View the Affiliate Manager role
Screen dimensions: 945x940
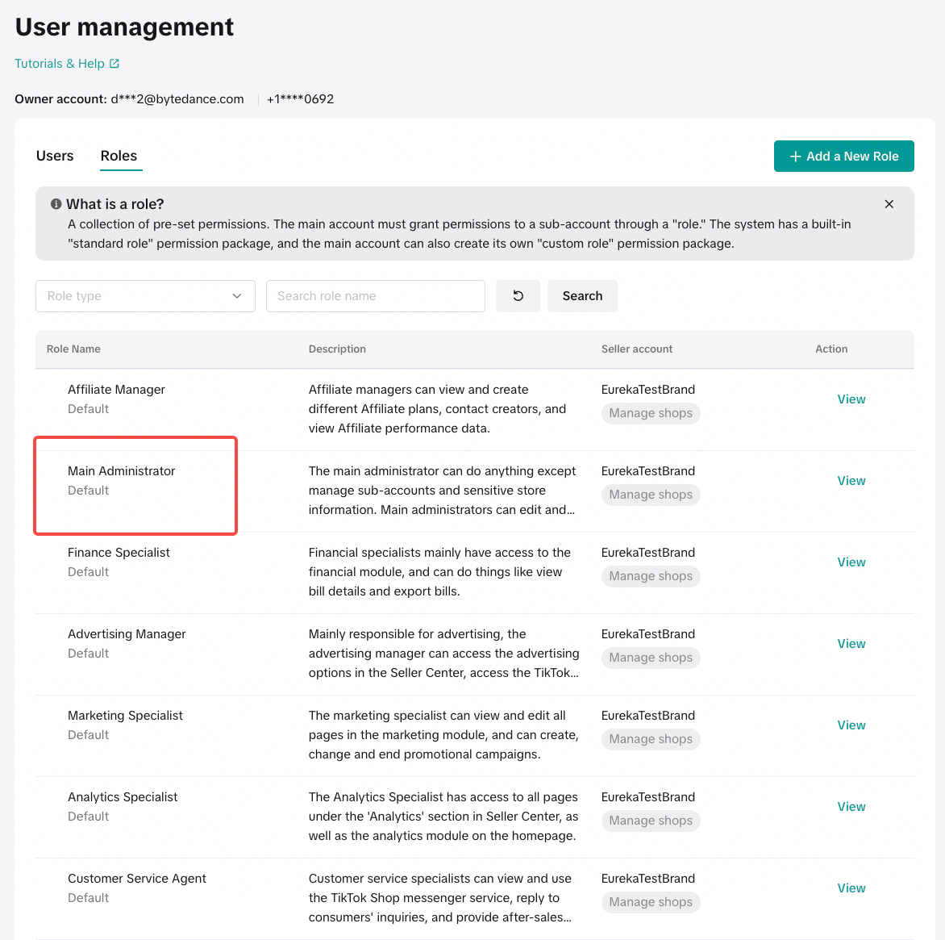click(851, 399)
